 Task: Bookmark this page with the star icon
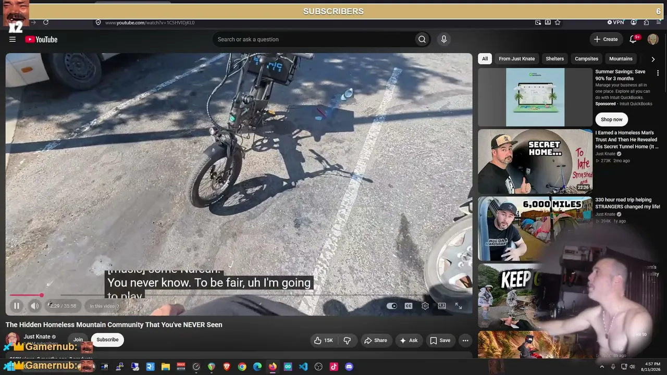click(x=558, y=22)
